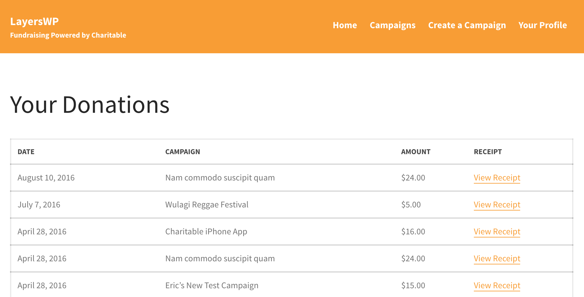Viewport: 584px width, 297px height.
Task: Click the Receipt column header
Action: pos(488,152)
